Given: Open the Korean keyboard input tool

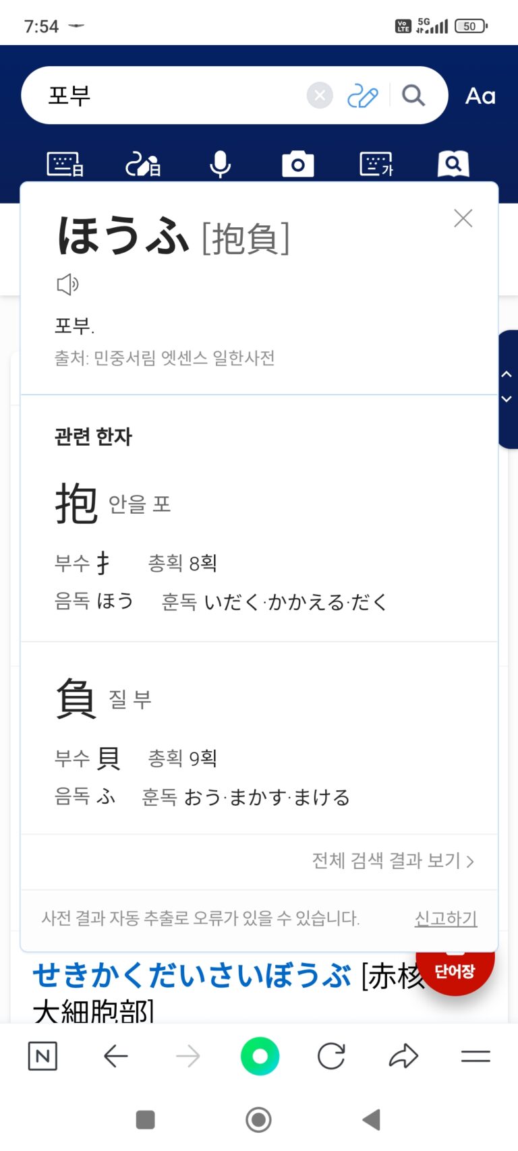Looking at the screenshot, I should [376, 164].
